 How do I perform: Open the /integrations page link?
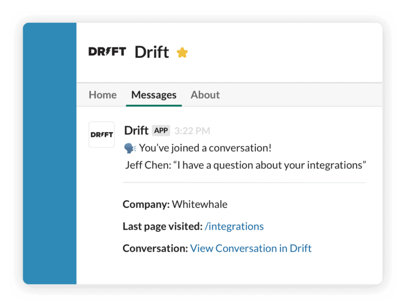[234, 226]
